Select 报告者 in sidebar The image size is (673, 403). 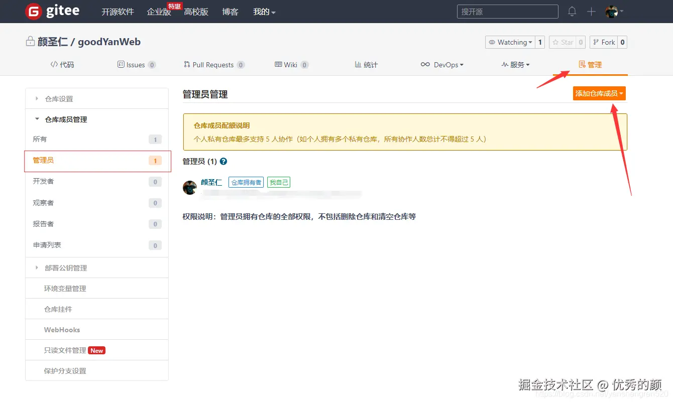coord(96,224)
